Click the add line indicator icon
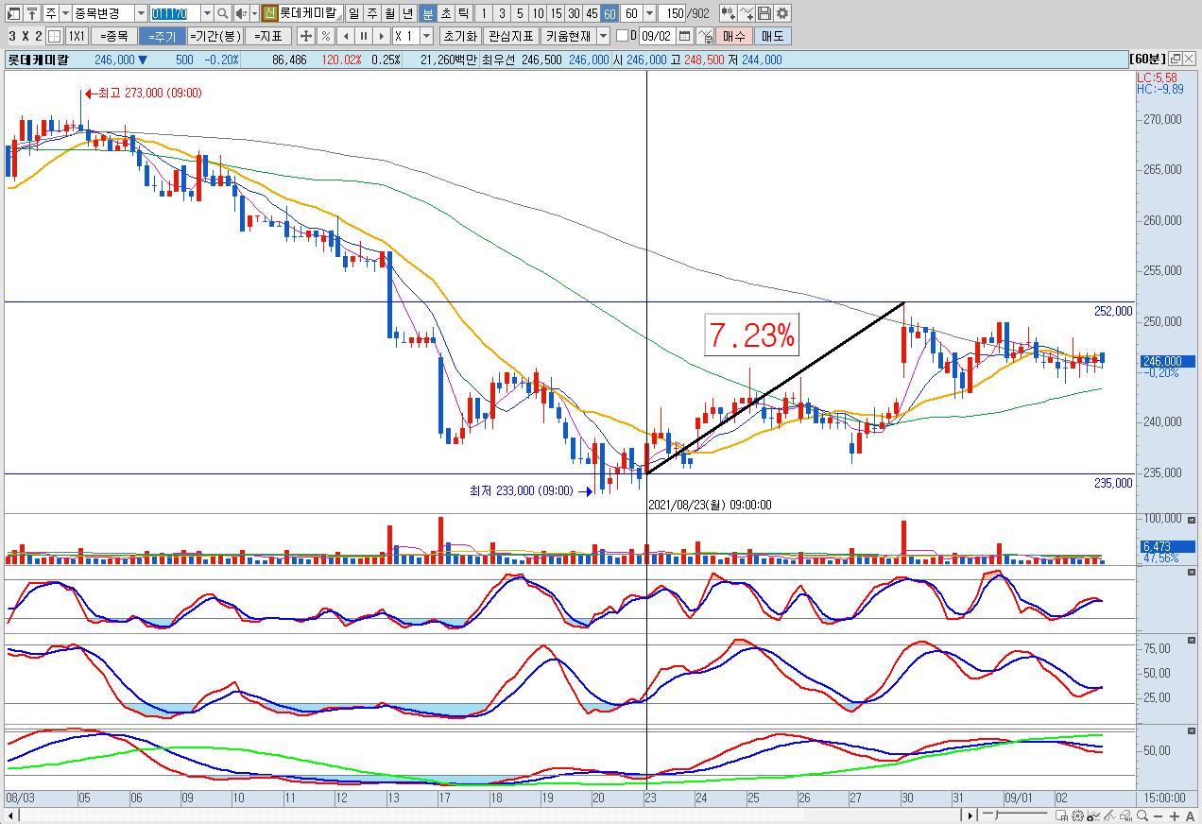 point(747,13)
